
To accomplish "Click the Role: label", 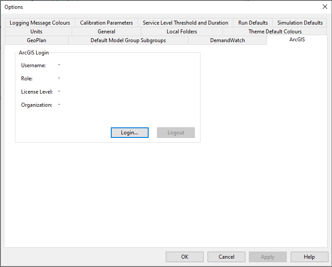I will (27, 79).
